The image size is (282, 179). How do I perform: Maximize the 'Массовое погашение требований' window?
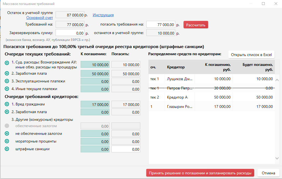263,4
